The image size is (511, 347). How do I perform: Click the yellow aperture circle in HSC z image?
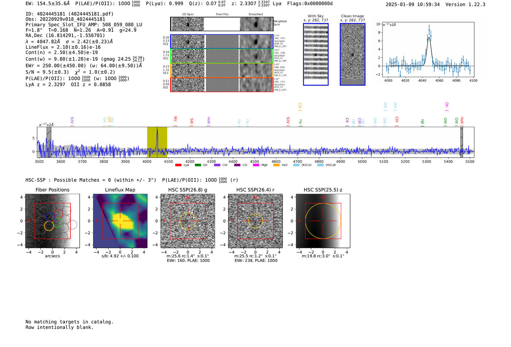[323, 221]
